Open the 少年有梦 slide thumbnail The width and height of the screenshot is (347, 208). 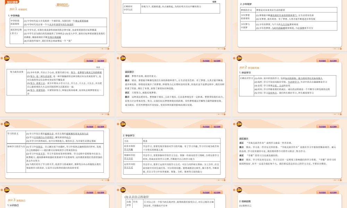[x=289, y=24]
